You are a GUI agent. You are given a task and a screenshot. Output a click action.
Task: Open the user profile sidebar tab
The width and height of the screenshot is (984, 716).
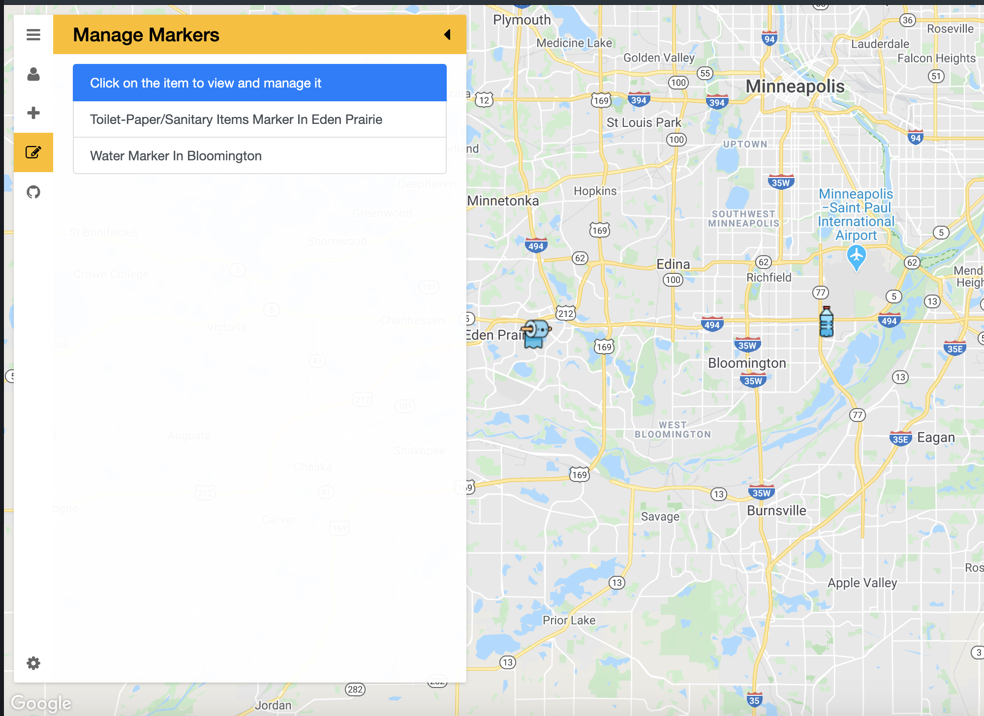point(33,74)
